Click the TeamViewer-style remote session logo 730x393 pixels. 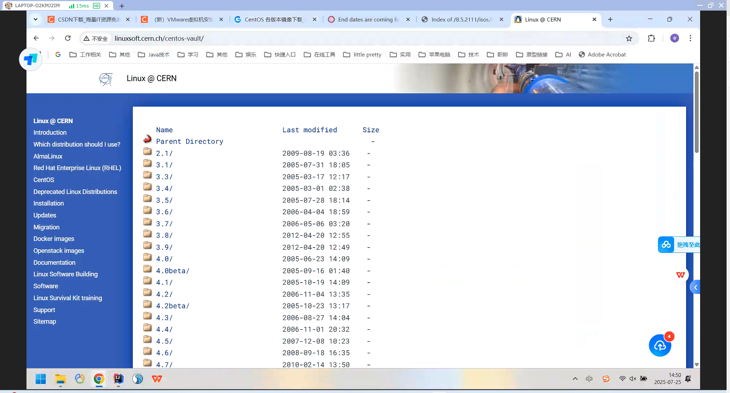pos(31,59)
